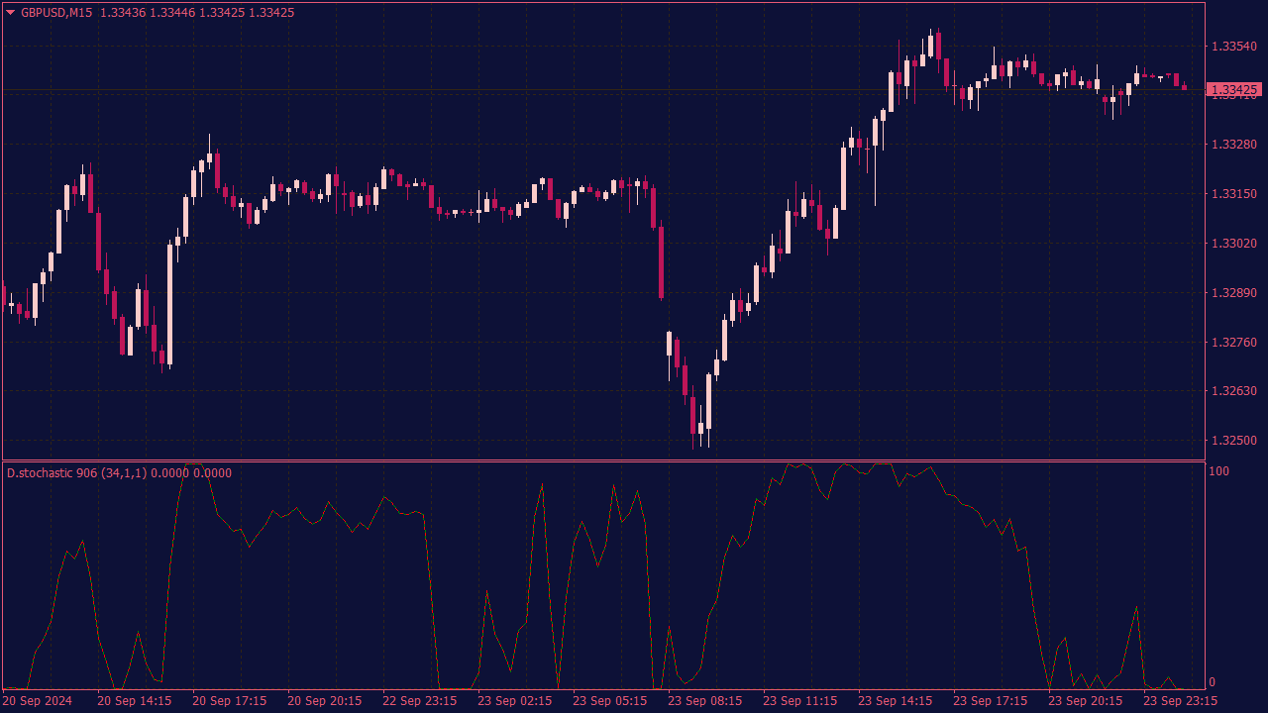
Task: Select the 23 Sep 17:15 time label
Action: [991, 701]
